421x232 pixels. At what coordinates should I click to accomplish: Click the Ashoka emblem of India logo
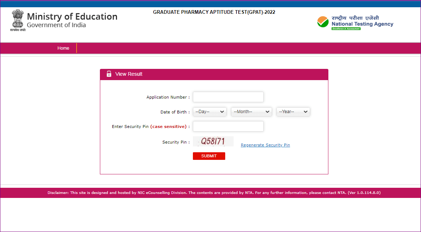[17, 20]
